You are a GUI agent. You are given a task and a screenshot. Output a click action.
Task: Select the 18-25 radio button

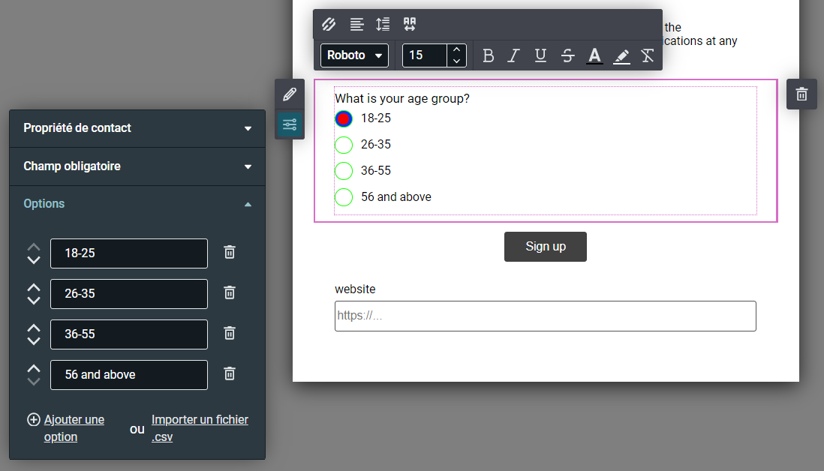click(x=344, y=118)
